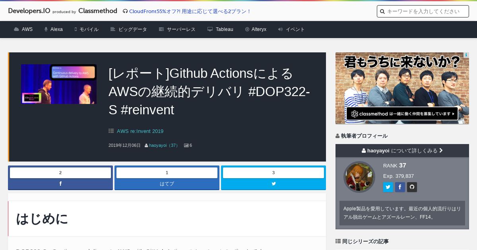Open the Alexa navigation menu
The width and height of the screenshot is (477, 250).
pos(53,29)
